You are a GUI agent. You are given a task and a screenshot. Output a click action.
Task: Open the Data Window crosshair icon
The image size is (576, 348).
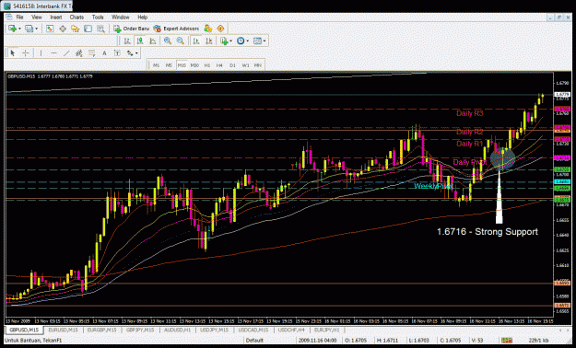(63, 29)
